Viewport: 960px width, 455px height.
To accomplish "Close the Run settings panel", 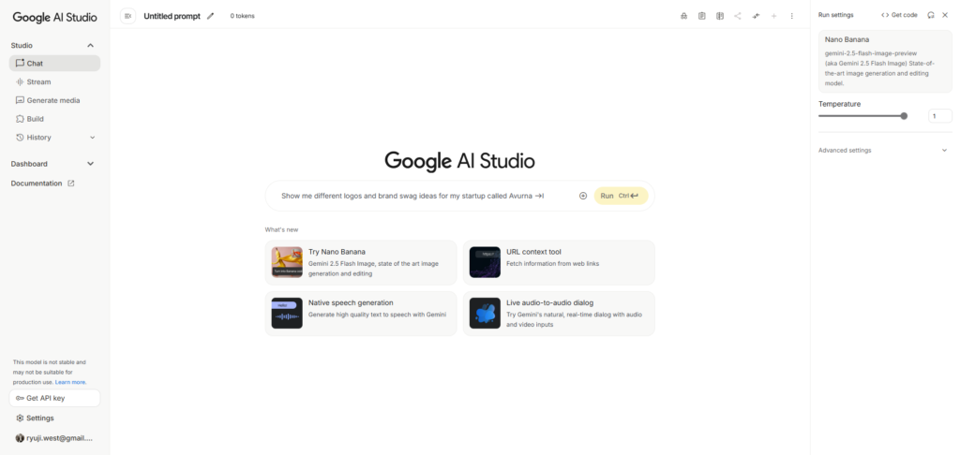I will (x=945, y=15).
